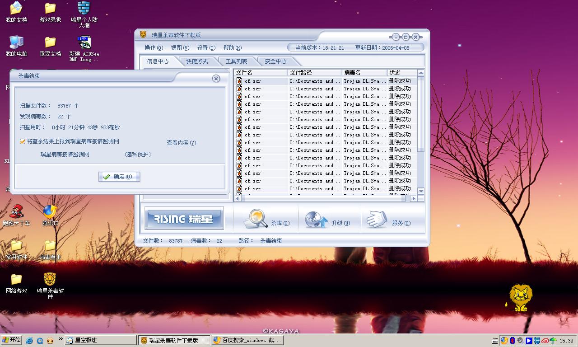Open the 服务 service hand button

(388, 219)
